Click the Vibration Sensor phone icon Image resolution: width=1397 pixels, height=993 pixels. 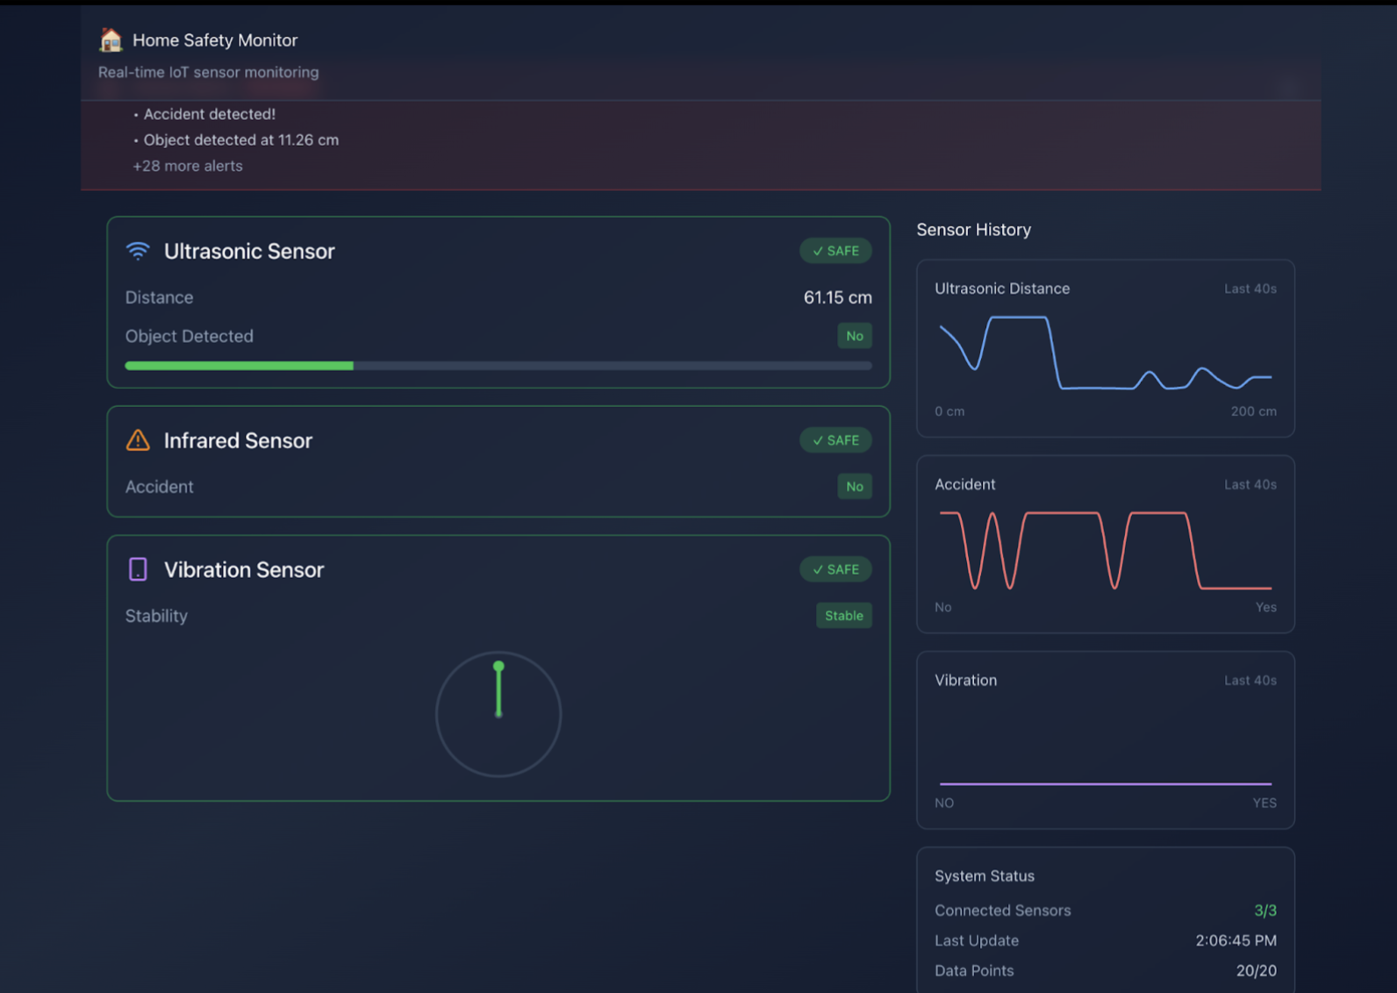[138, 569]
